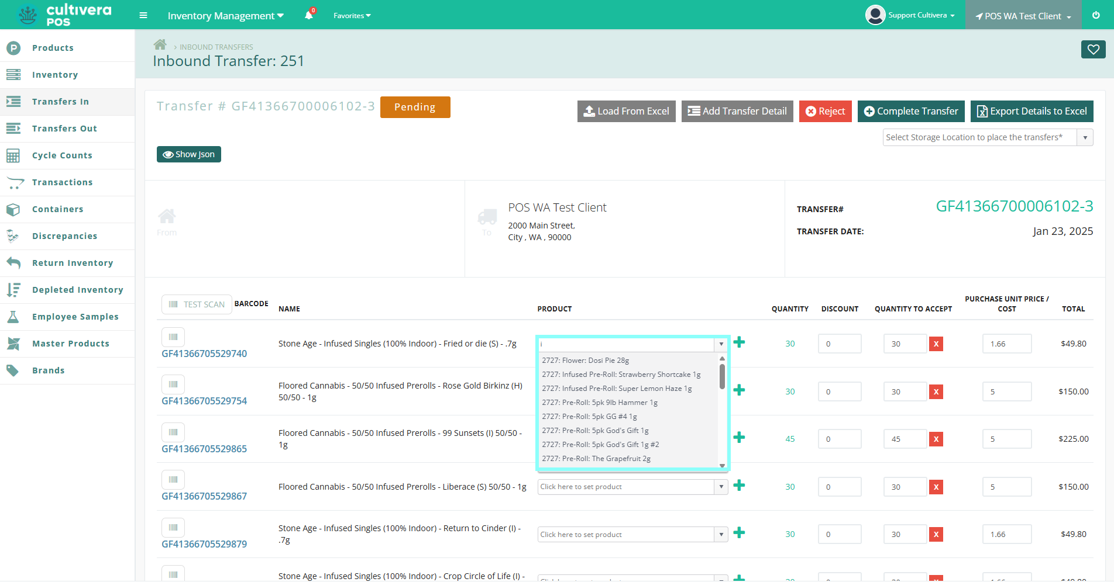Click the heart favorite icon
Viewport: 1114px width, 582px height.
pos(1094,50)
